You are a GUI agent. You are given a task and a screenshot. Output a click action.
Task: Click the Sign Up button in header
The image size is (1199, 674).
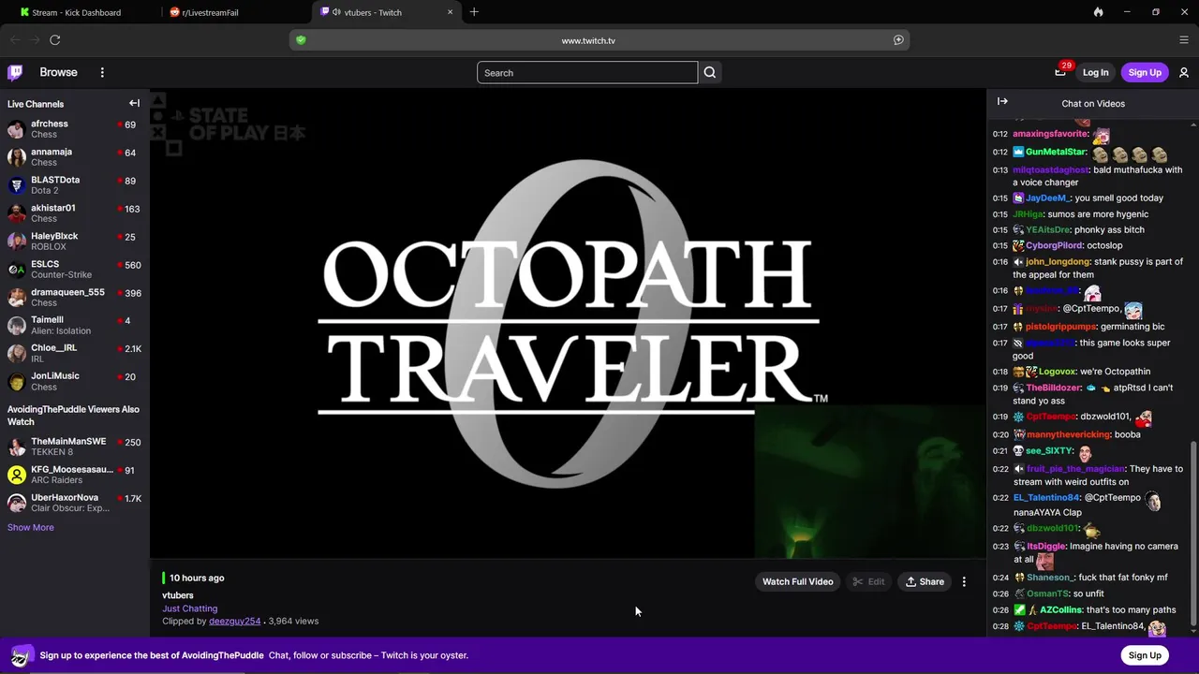(1145, 72)
